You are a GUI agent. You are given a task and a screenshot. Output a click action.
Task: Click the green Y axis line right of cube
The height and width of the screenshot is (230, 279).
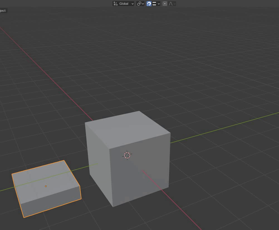223,128
